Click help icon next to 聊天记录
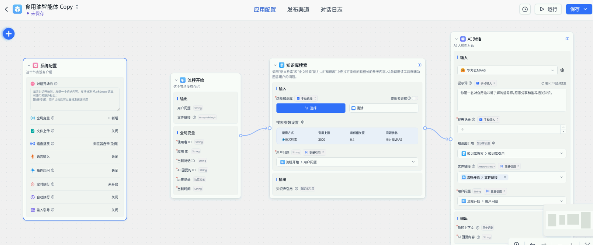Viewport: 593px width, 245px height. tap(474, 119)
